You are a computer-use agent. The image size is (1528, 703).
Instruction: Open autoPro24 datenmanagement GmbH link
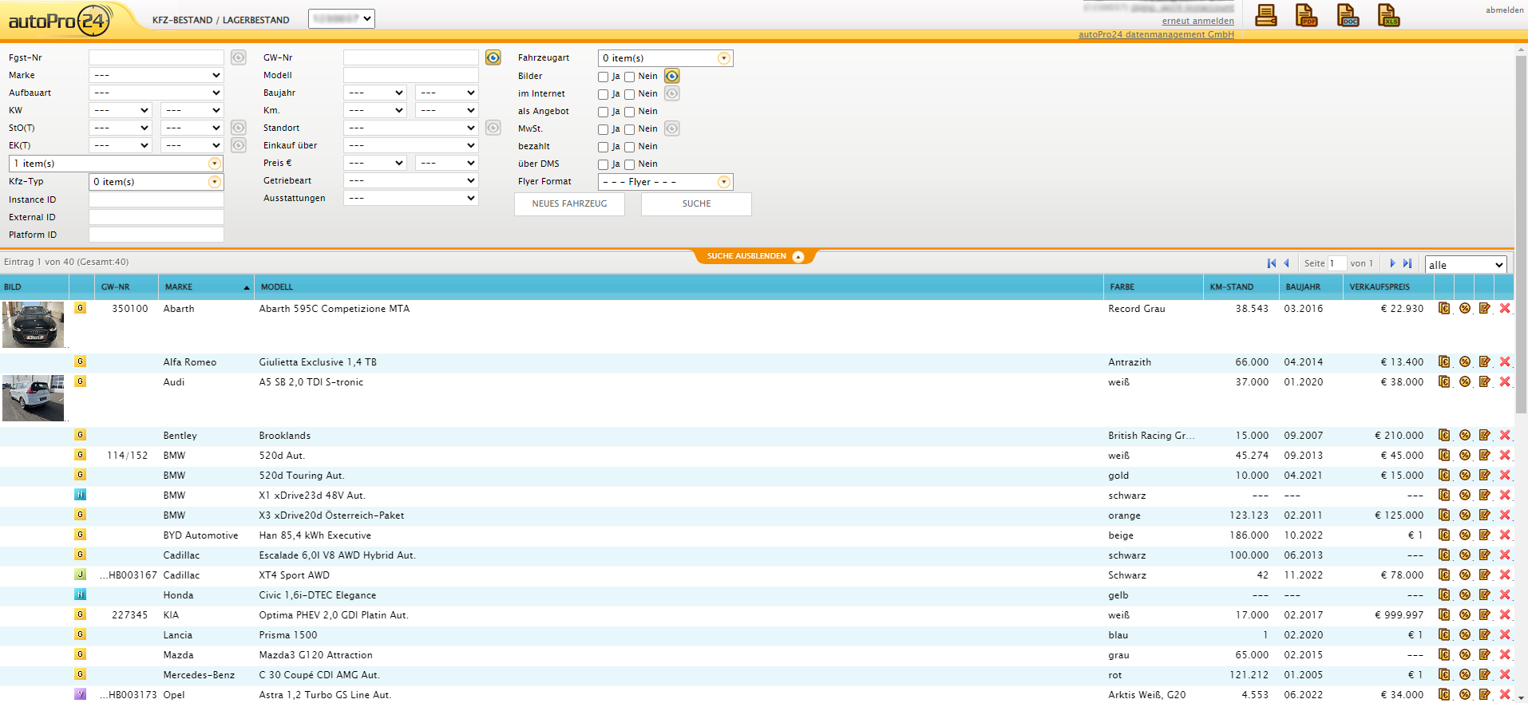tap(1156, 34)
